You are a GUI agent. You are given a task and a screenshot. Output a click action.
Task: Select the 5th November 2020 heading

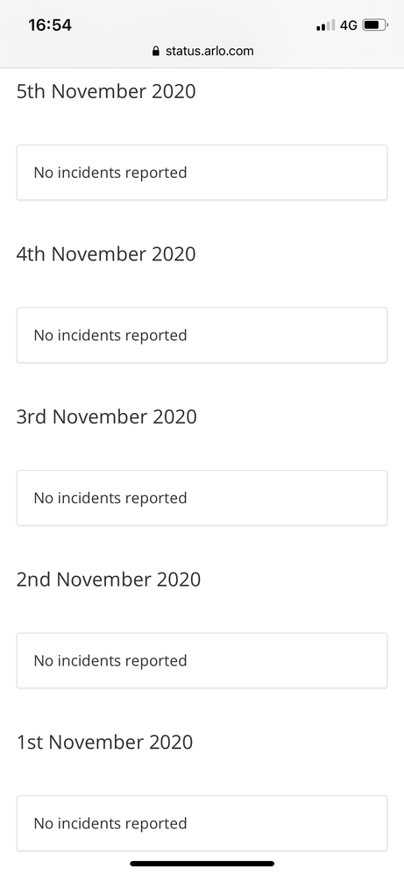coord(106,91)
